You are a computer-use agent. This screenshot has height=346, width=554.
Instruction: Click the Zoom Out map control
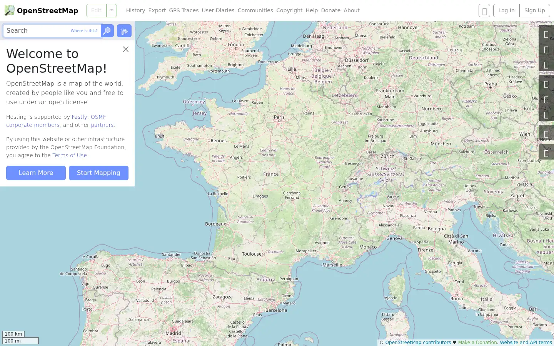546,50
